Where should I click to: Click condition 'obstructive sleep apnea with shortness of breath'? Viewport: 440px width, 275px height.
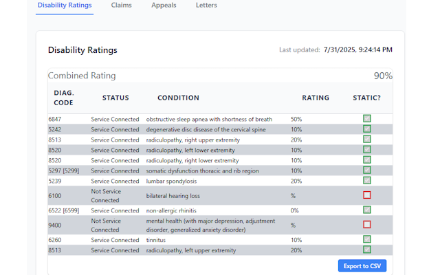[209, 119]
